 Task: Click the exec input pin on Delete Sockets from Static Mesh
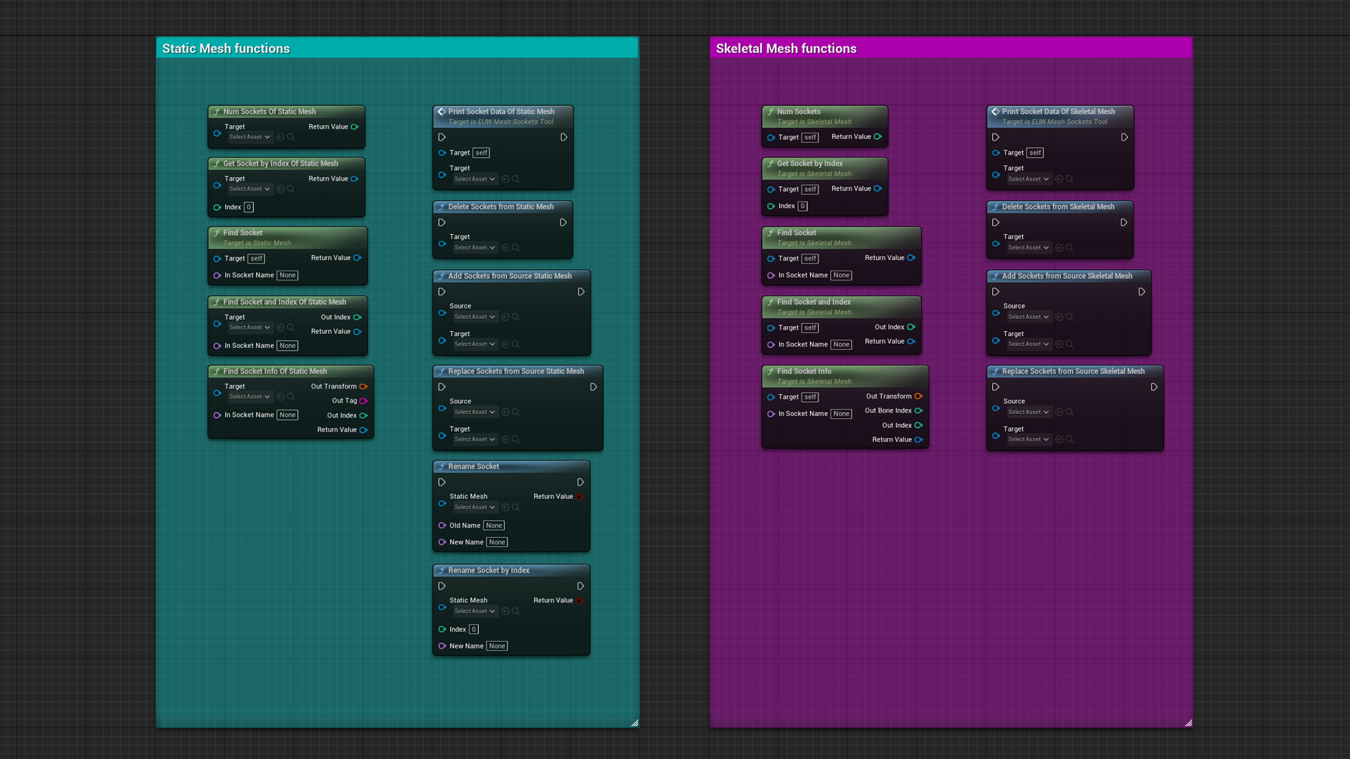(442, 223)
